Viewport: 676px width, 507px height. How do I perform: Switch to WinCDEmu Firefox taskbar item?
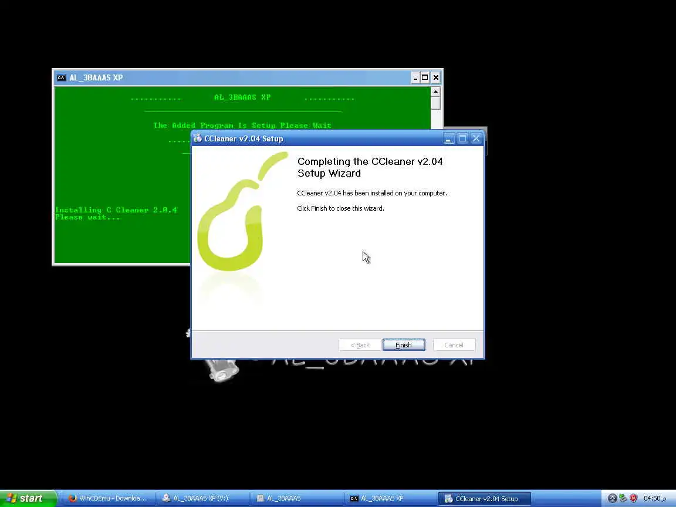109,498
